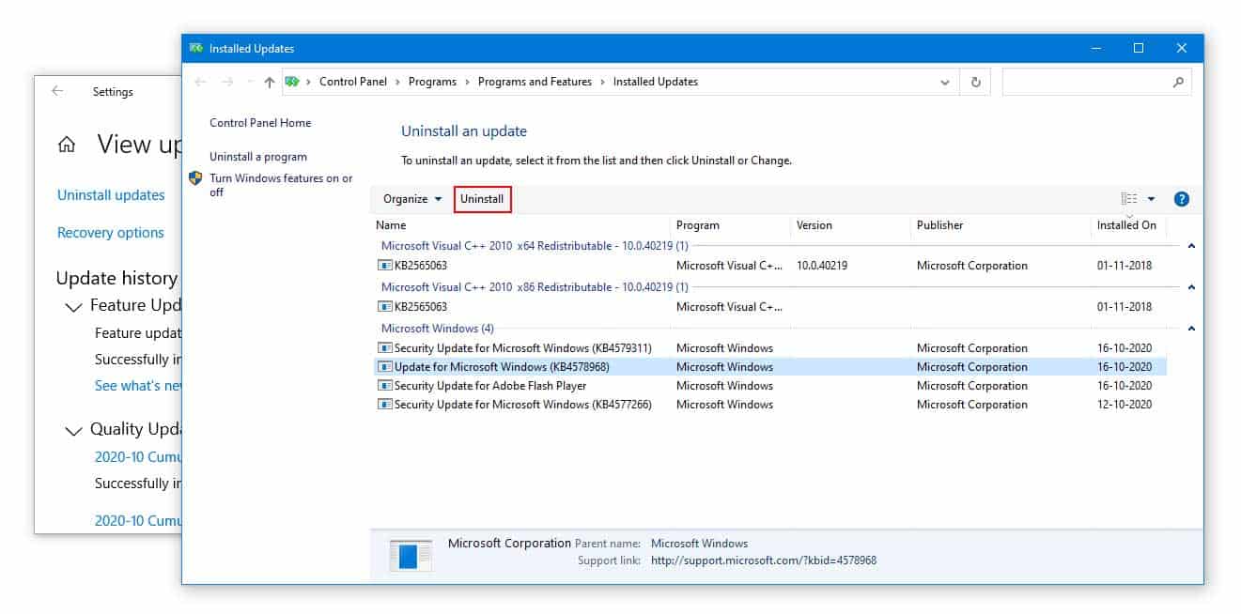Collapse the Quality Updates section in Settings
This screenshot has width=1241, height=614.
tap(73, 430)
